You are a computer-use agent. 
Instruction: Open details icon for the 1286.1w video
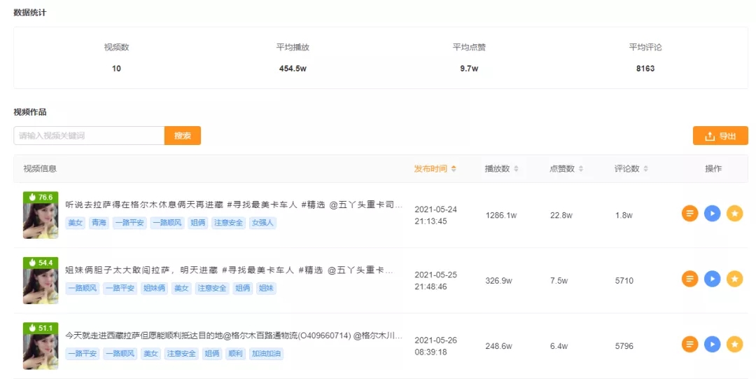point(689,213)
